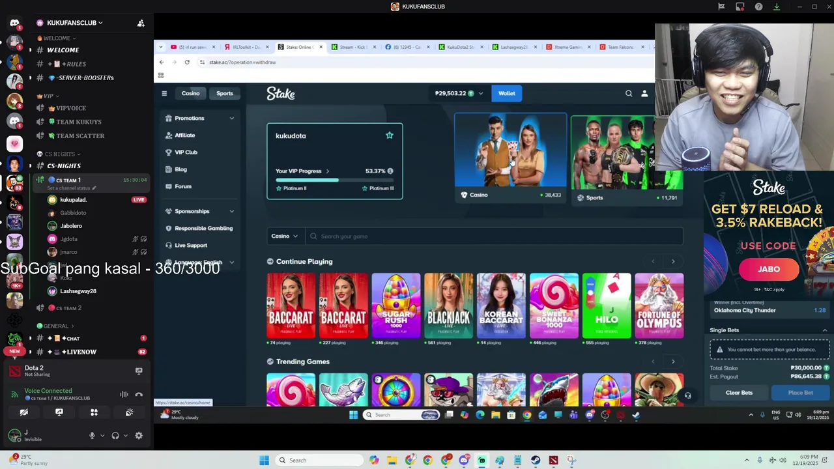Open Discord inbox icon in title bar
The width and height of the screenshot is (834, 469).
pos(740,7)
